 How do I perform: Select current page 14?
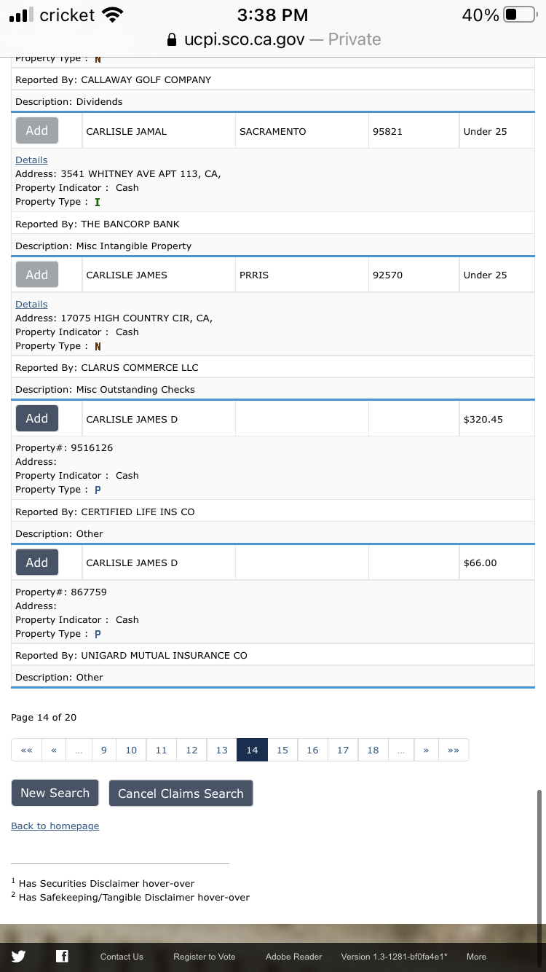[x=252, y=750]
